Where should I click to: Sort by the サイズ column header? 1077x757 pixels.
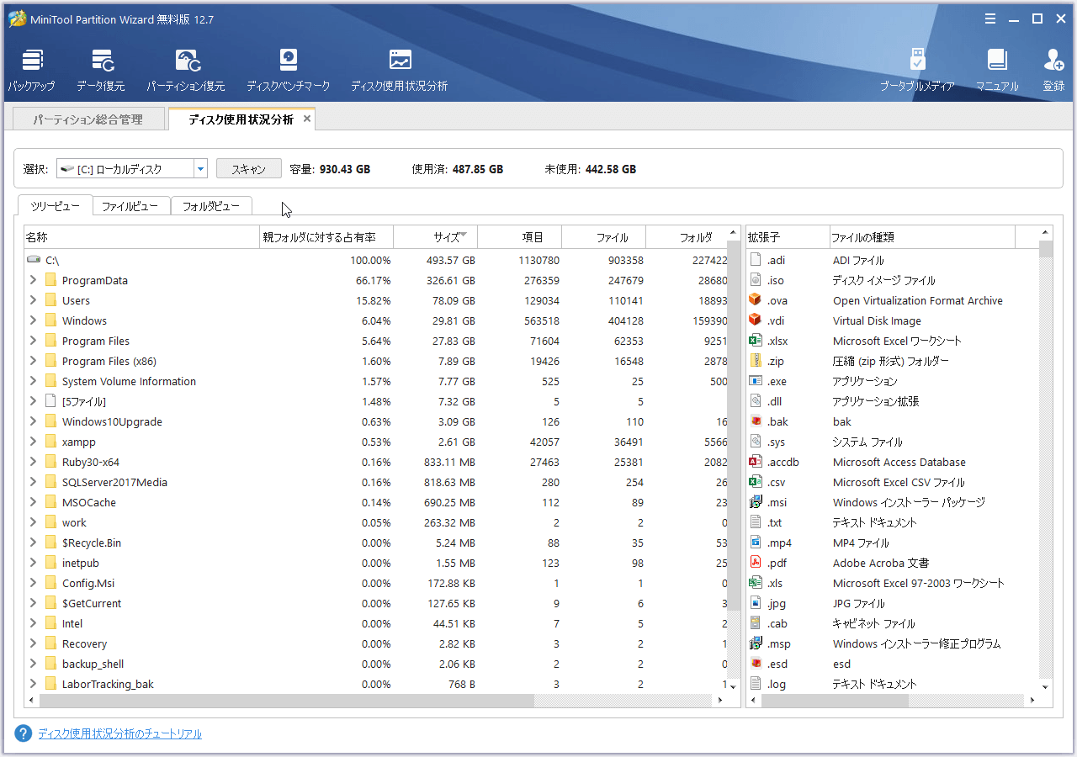point(446,237)
